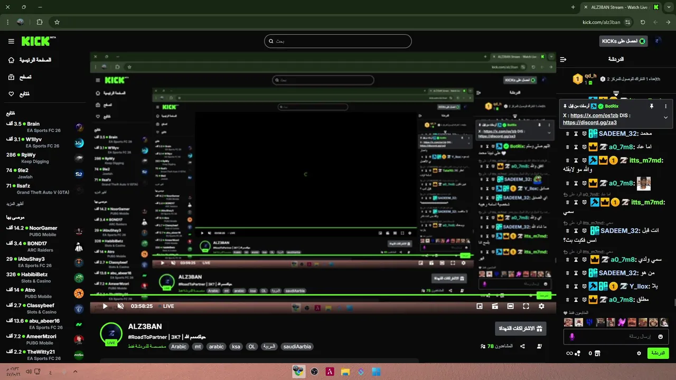
Task: Click the purple microphone icon in chat input
Action: click(572, 336)
